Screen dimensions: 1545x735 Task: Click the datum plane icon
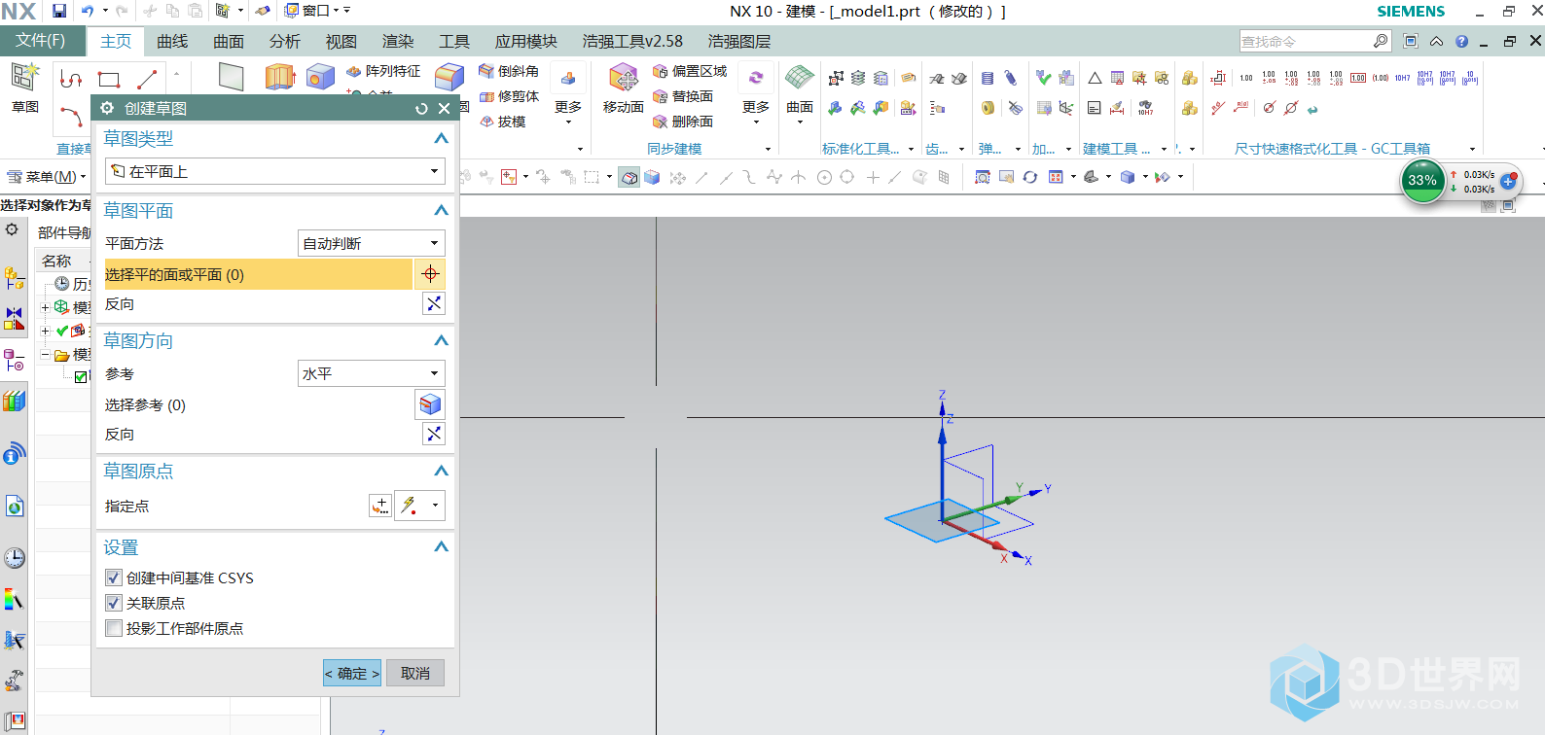[232, 77]
